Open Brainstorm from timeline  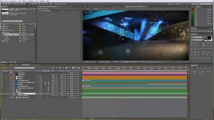(x=73, y=68)
